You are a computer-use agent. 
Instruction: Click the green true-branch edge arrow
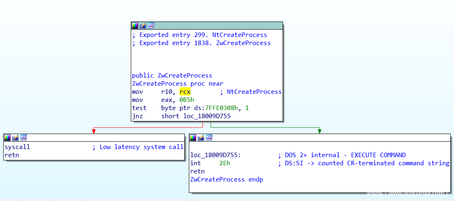[320, 130]
